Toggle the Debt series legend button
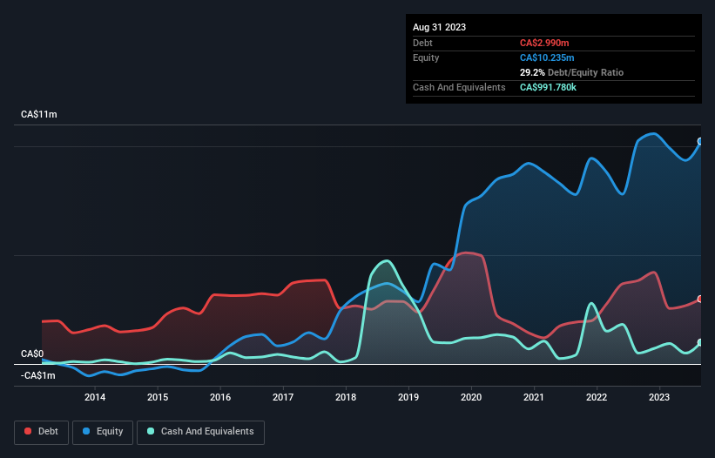Image resolution: width=715 pixels, height=458 pixels. (x=42, y=432)
